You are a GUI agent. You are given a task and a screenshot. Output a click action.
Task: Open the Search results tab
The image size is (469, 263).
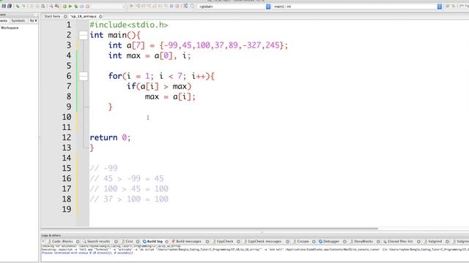[x=98, y=241]
